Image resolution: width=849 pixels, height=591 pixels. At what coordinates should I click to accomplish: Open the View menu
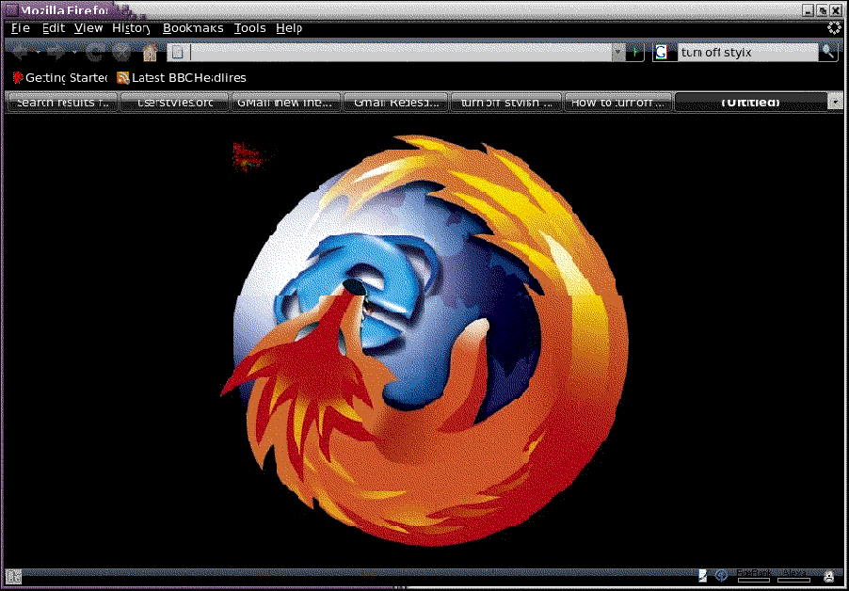coord(88,28)
